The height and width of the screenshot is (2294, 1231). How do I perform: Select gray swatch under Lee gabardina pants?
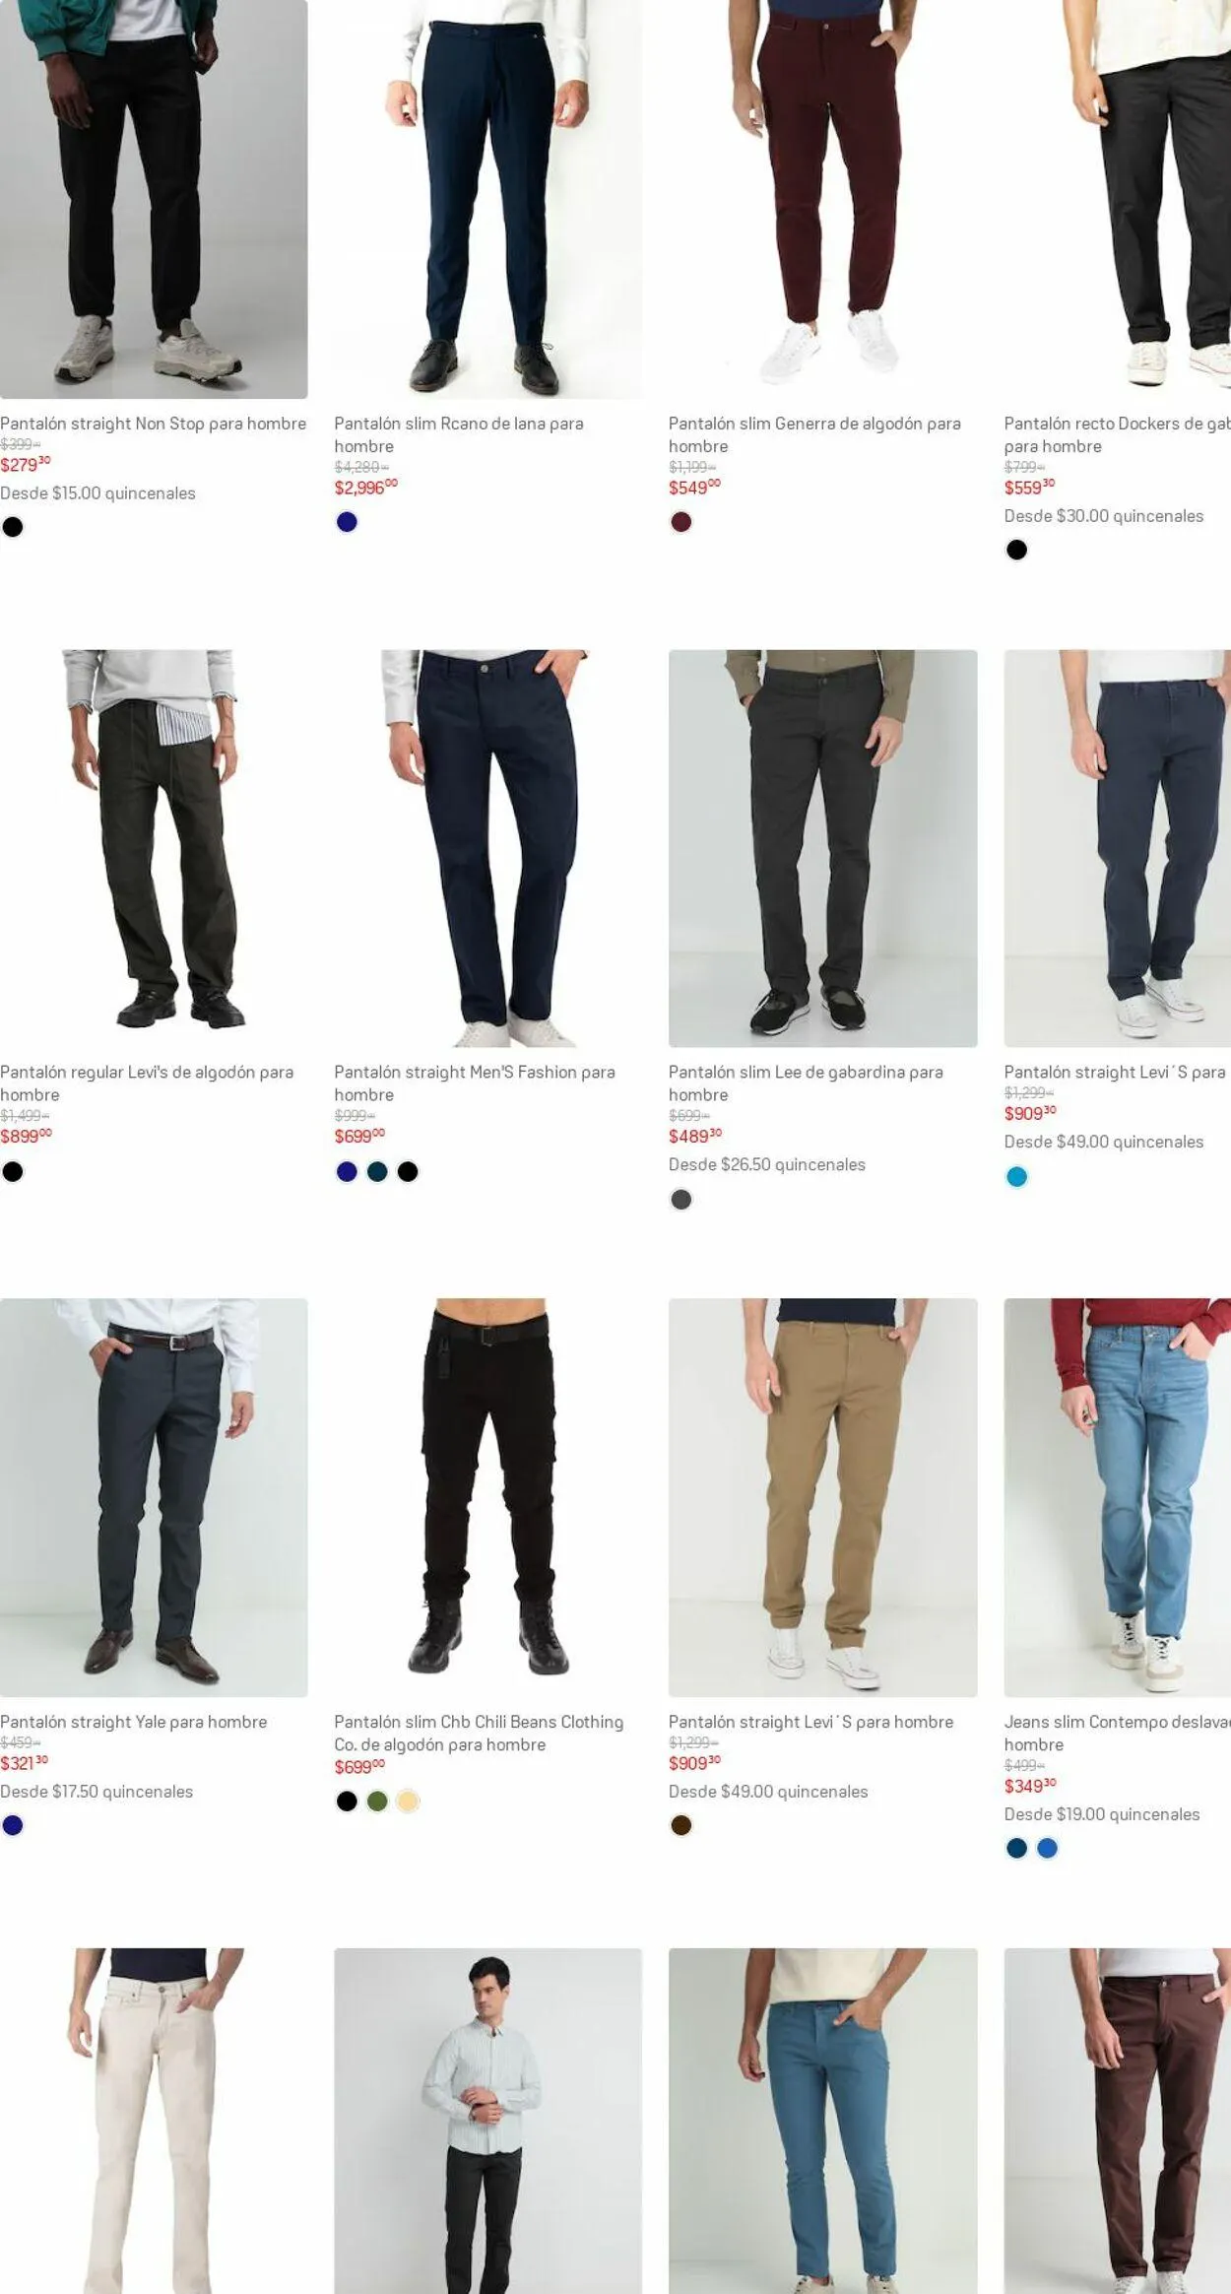point(681,1200)
